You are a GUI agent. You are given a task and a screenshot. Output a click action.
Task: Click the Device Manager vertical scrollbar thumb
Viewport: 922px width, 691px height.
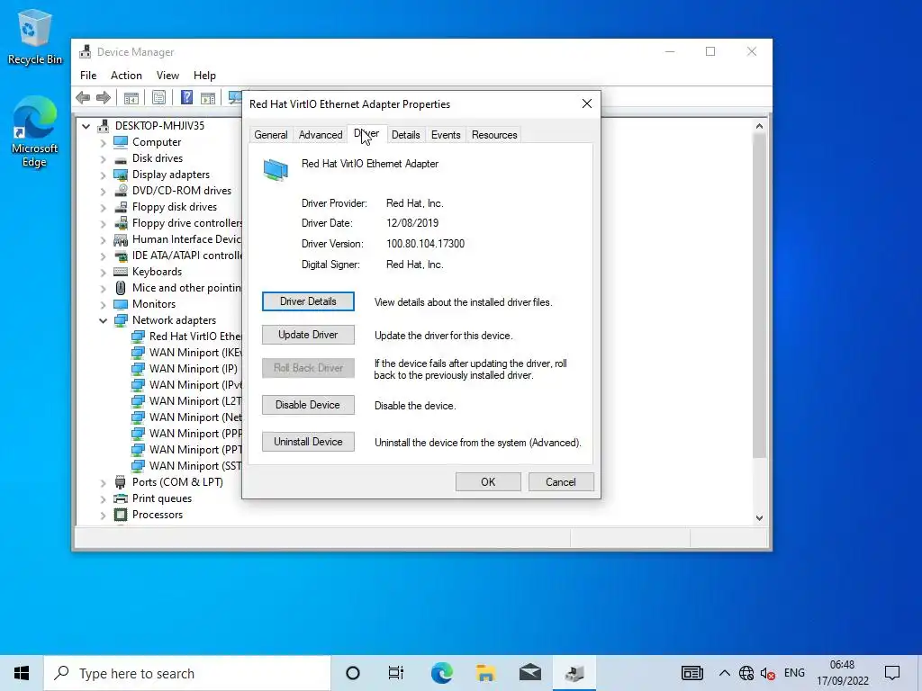pos(759,295)
